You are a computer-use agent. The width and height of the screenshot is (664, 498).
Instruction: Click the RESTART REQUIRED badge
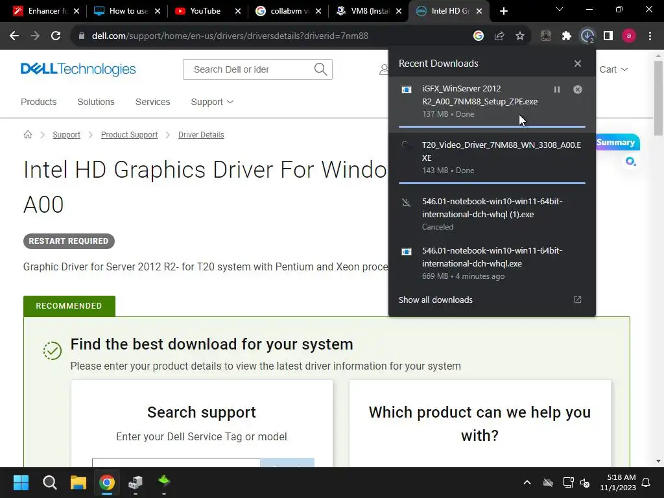point(69,241)
